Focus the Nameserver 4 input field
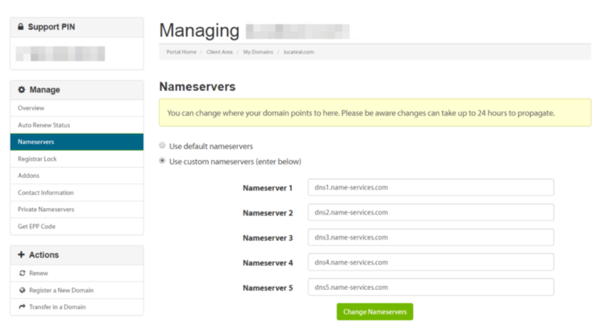The width and height of the screenshot is (599, 331). (431, 262)
